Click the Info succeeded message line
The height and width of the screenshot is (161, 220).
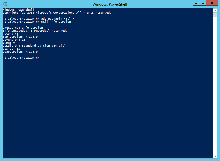click(35, 31)
